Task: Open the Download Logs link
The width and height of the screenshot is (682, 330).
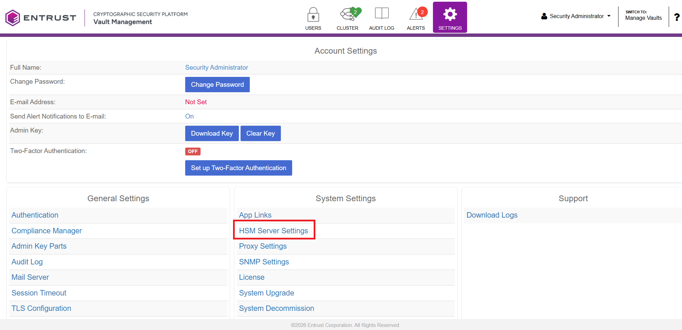Action: [x=492, y=215]
